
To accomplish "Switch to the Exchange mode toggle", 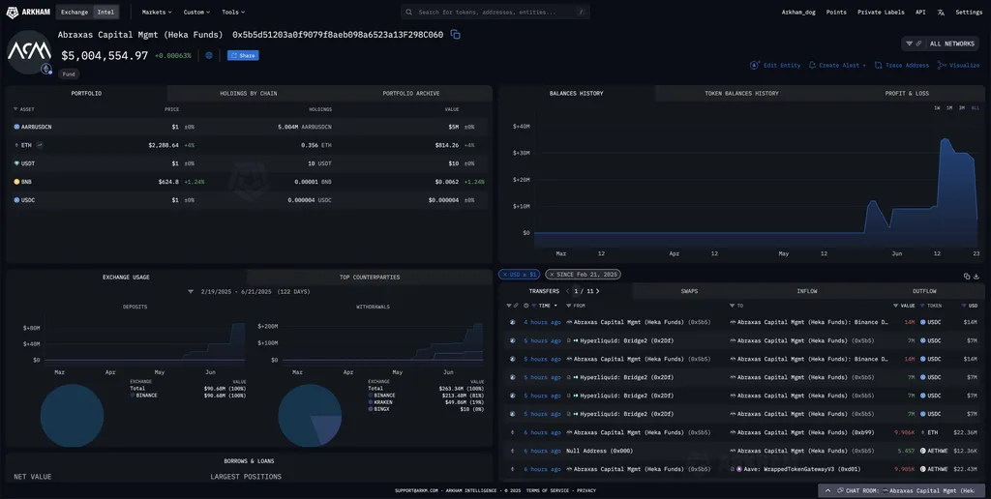I will [75, 13].
